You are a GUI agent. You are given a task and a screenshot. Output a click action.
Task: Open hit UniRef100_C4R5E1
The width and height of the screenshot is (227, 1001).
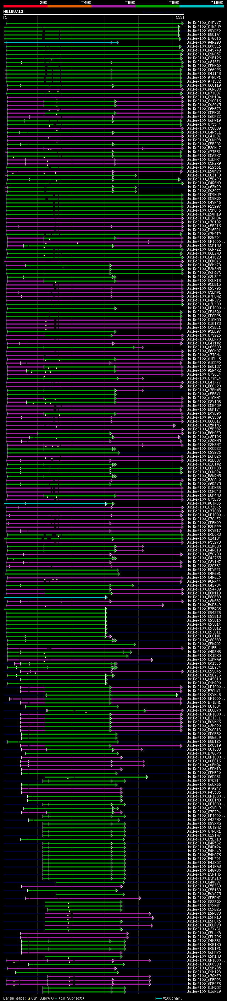click(x=204, y=132)
